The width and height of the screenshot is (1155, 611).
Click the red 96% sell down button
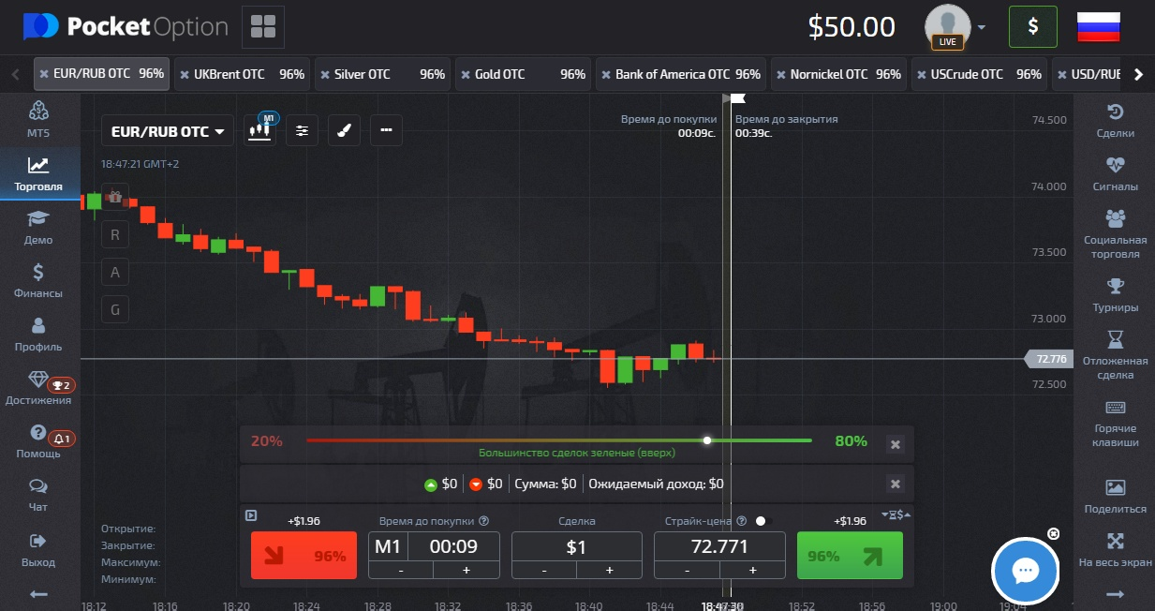pos(304,556)
